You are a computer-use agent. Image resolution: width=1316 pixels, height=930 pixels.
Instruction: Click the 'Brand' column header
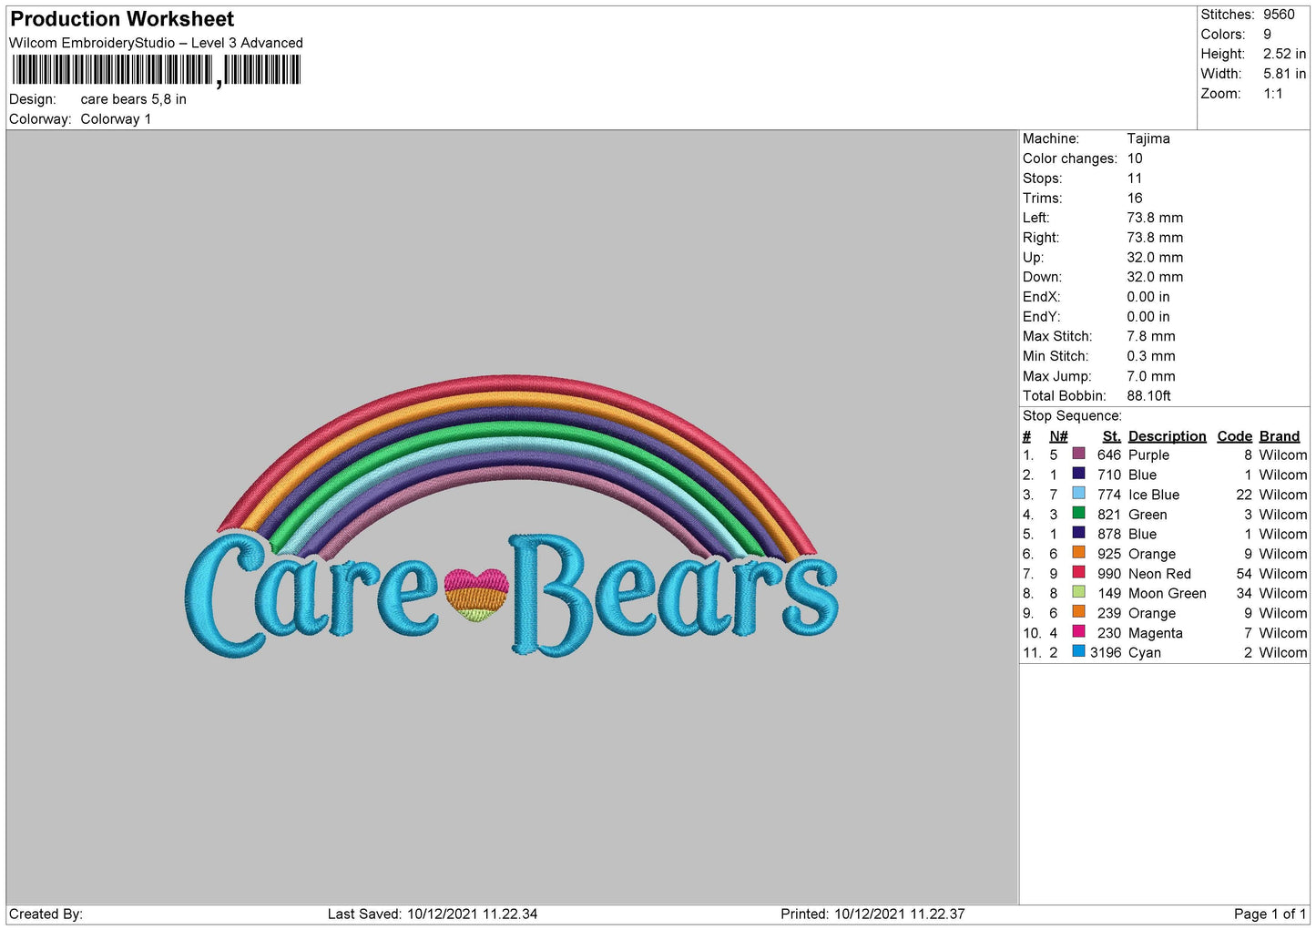[x=1280, y=436]
